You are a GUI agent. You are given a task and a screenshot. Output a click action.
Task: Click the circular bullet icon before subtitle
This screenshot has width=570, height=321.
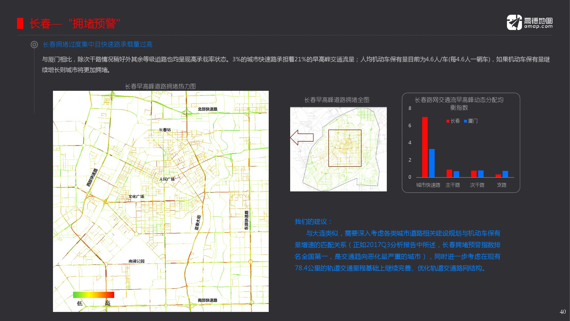(x=34, y=44)
